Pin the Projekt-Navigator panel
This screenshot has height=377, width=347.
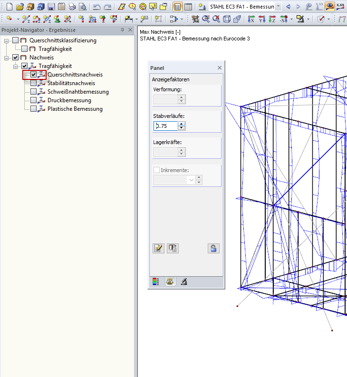click(x=122, y=30)
